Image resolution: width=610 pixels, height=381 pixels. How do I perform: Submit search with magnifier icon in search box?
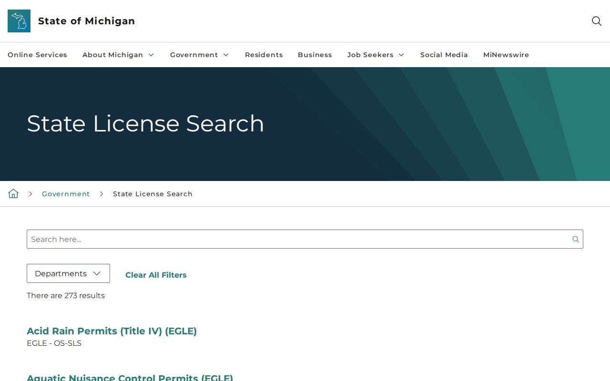click(576, 239)
